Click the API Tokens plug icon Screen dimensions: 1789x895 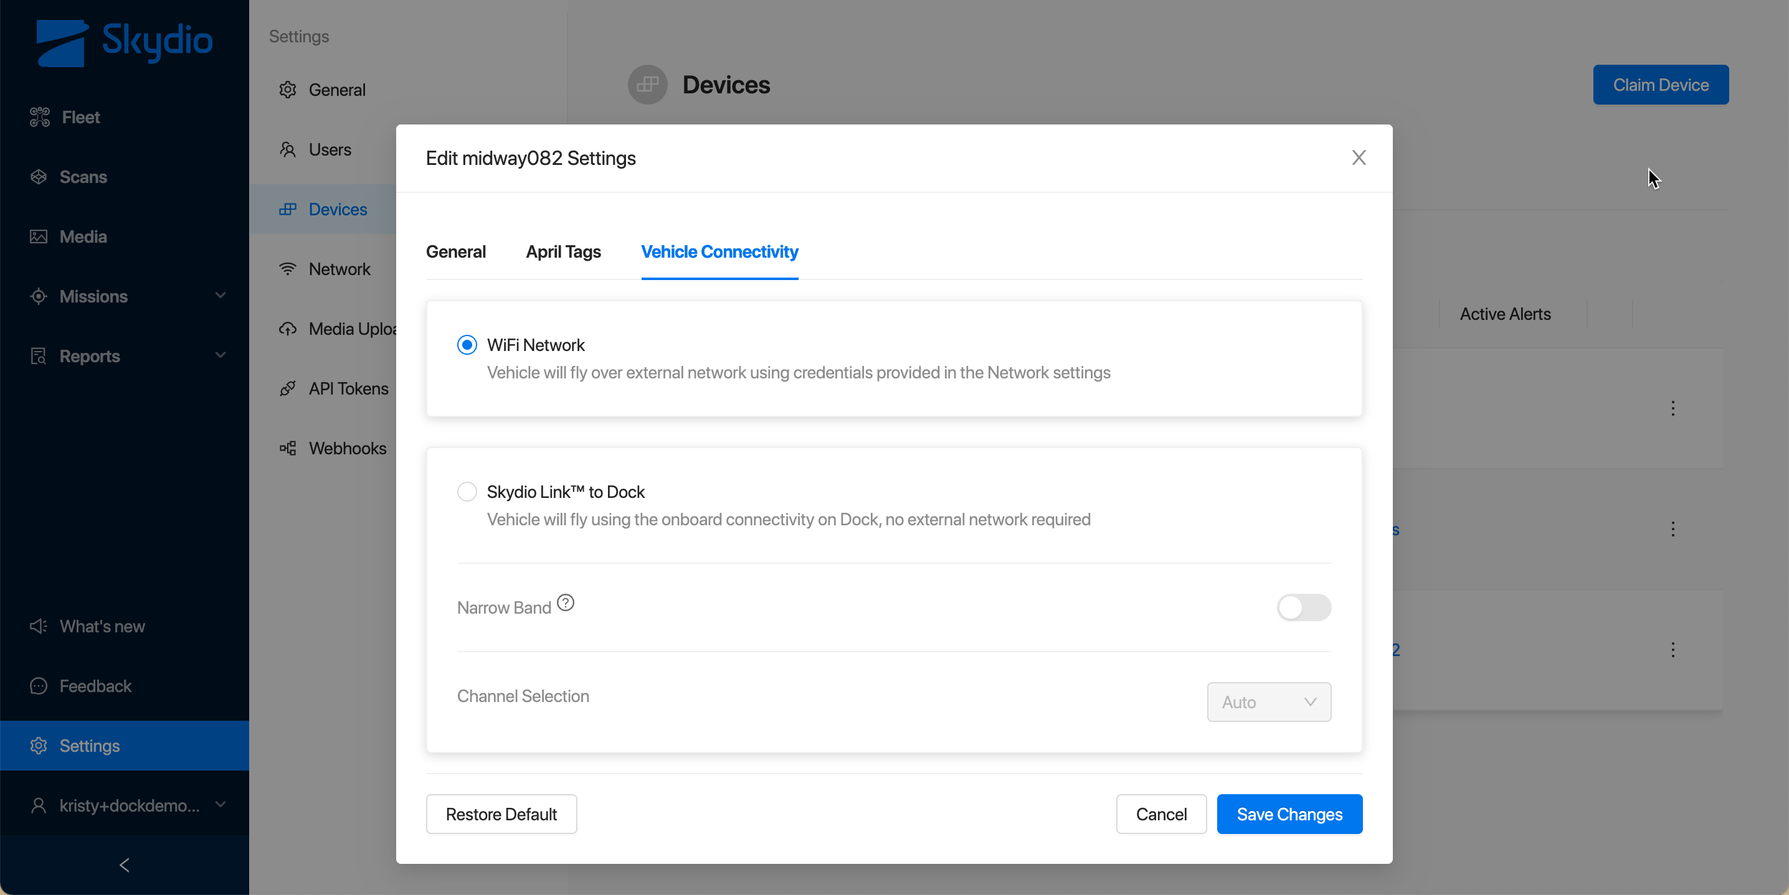[x=288, y=388]
